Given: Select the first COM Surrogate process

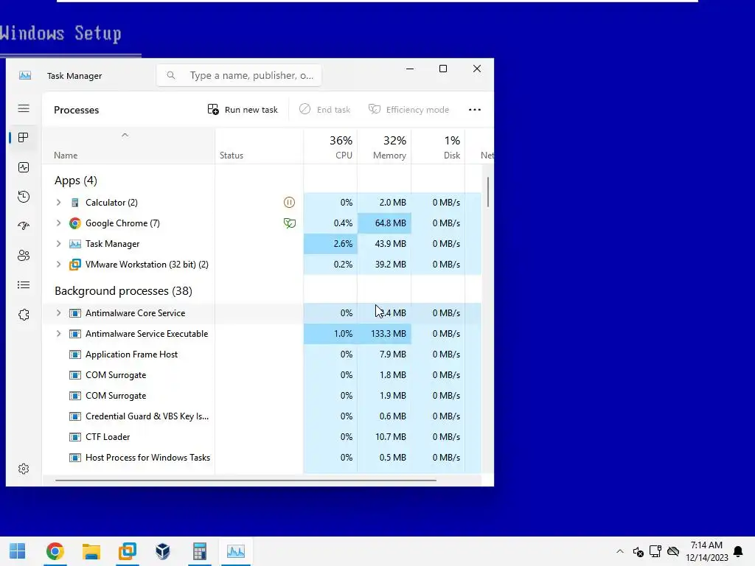Looking at the screenshot, I should [x=262, y=375].
